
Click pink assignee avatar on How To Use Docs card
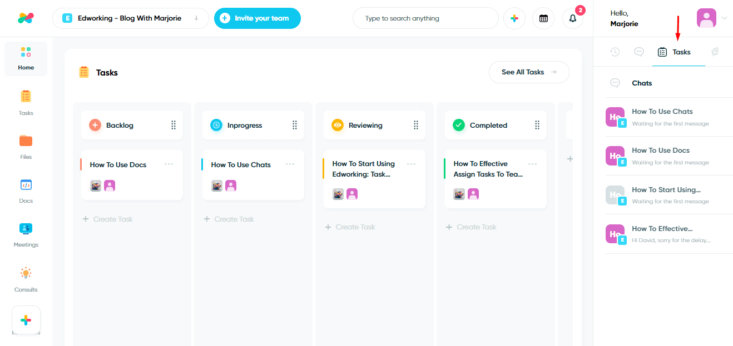[x=110, y=185]
